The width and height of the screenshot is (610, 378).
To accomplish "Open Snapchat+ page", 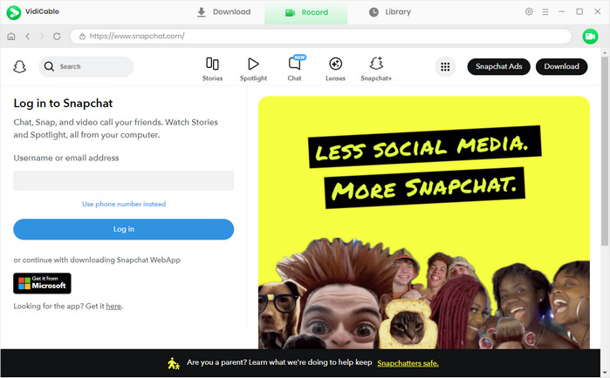I will click(x=376, y=69).
